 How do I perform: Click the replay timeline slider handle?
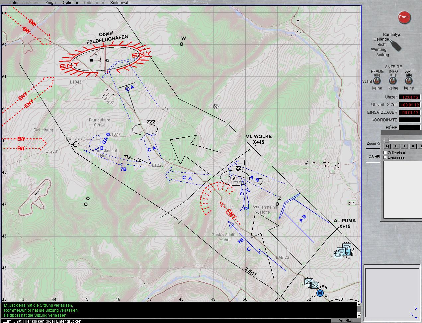tap(386, 140)
